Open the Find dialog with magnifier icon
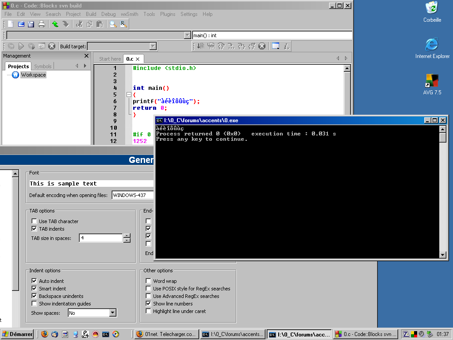Image resolution: width=453 pixels, height=340 pixels. (x=113, y=24)
